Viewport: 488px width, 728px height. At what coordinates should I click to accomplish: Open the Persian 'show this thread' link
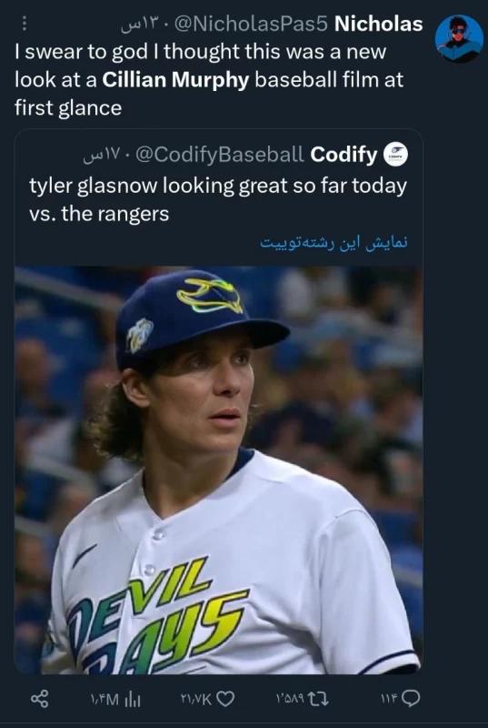click(x=334, y=243)
